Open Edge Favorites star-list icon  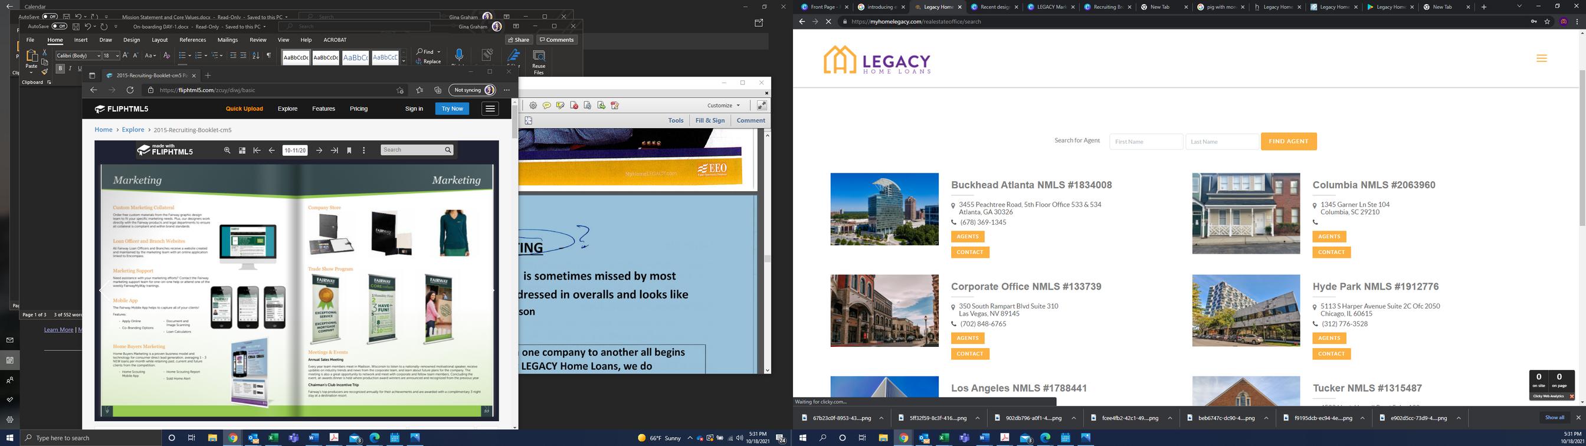[420, 90]
